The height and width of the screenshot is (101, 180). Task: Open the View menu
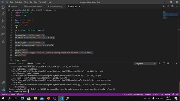(x=26, y=2)
